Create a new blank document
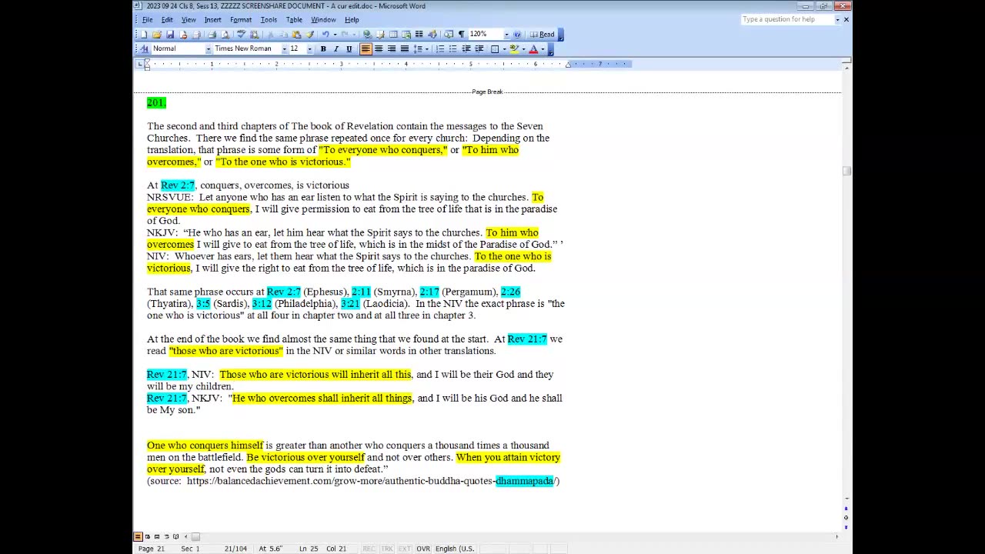 click(x=143, y=34)
